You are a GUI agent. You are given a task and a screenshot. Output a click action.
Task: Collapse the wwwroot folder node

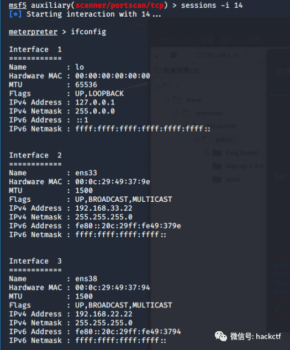177,113
